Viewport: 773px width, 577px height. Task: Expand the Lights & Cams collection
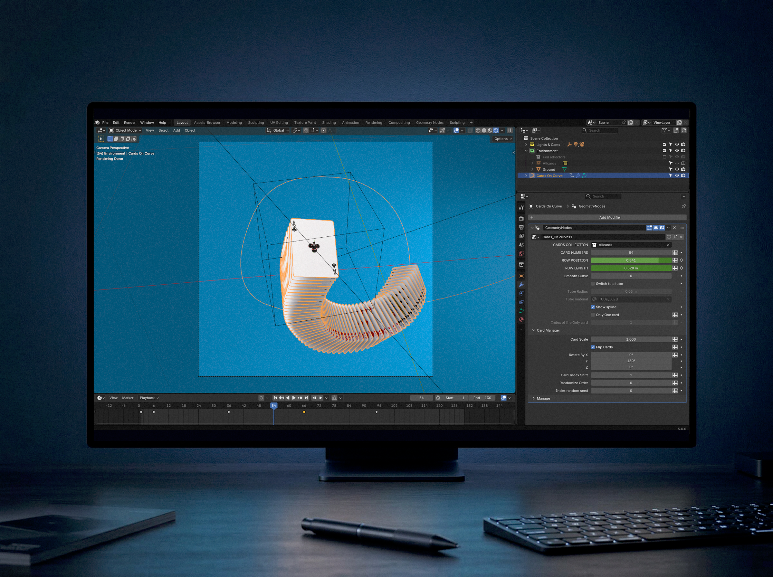point(526,145)
